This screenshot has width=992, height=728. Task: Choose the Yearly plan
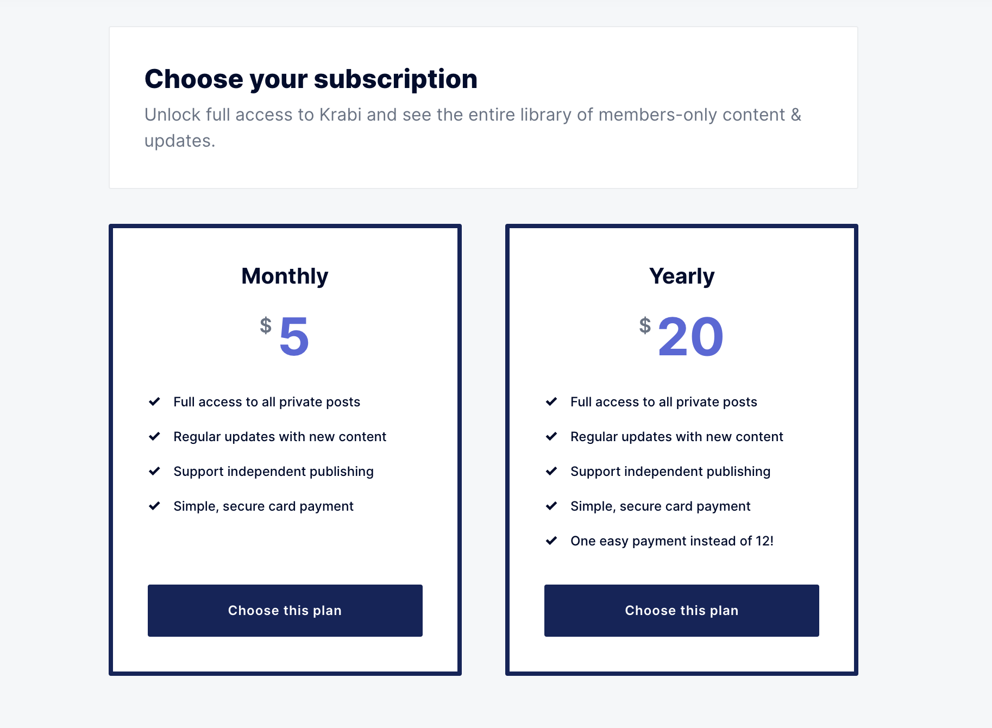click(682, 610)
